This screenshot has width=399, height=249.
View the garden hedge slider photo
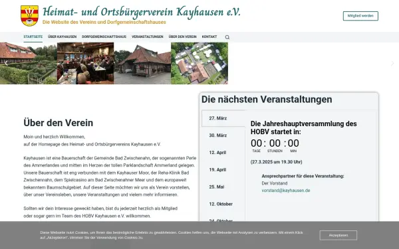point(29,63)
